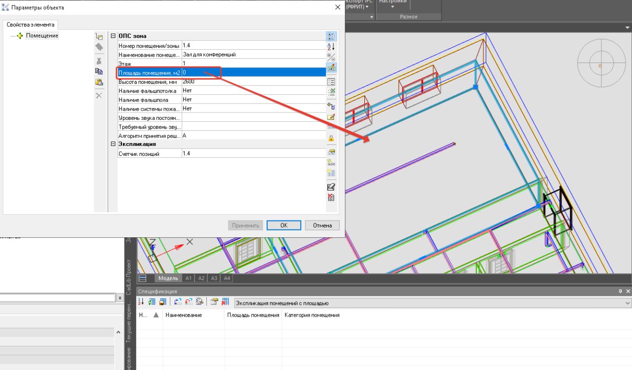Click the paste icon beside the element tree

pyautogui.click(x=99, y=82)
